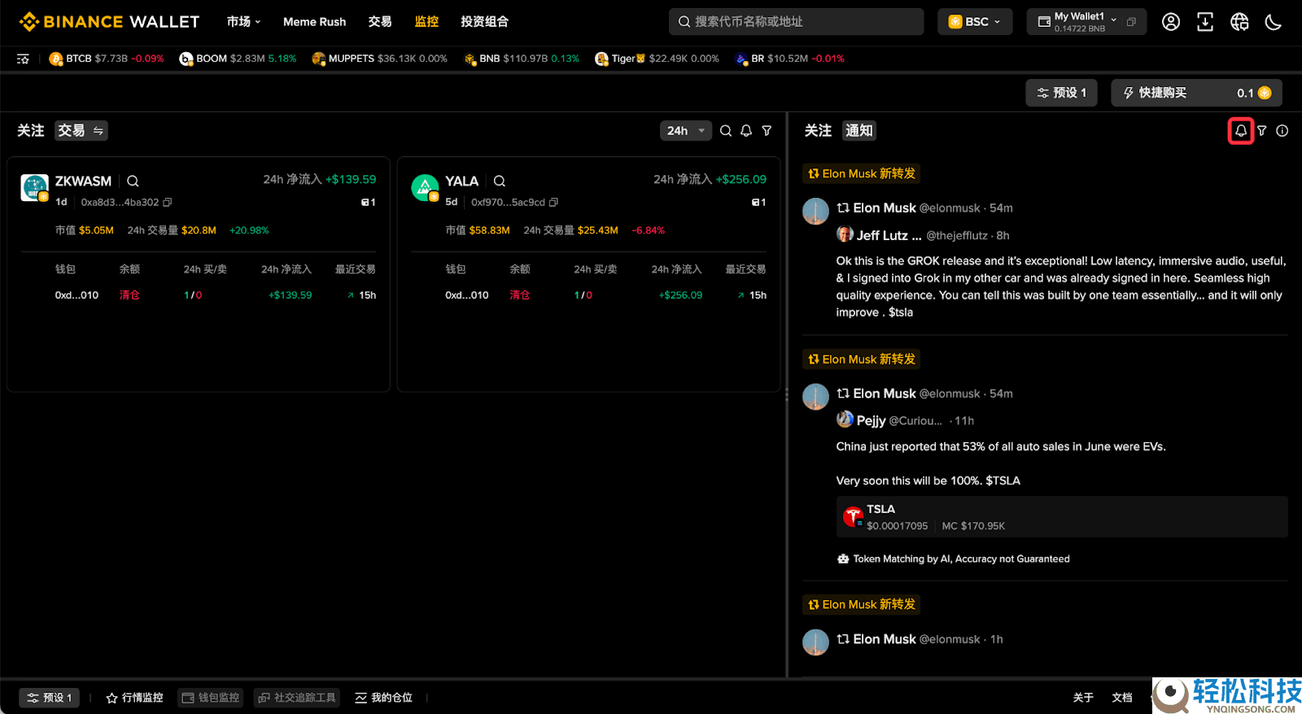Expand the 24h timeframe dropdown

pyautogui.click(x=685, y=130)
